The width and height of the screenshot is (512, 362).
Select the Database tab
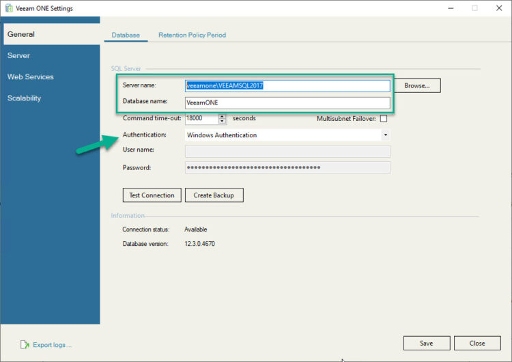point(126,35)
